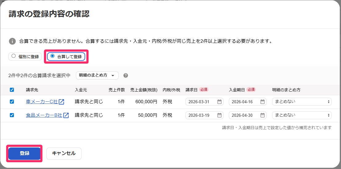The width and height of the screenshot is (341, 169).
Task: Click the 内税/外税 column header
Action: pyautogui.click(x=171, y=90)
